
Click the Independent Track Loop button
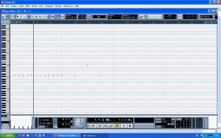[180, 17]
